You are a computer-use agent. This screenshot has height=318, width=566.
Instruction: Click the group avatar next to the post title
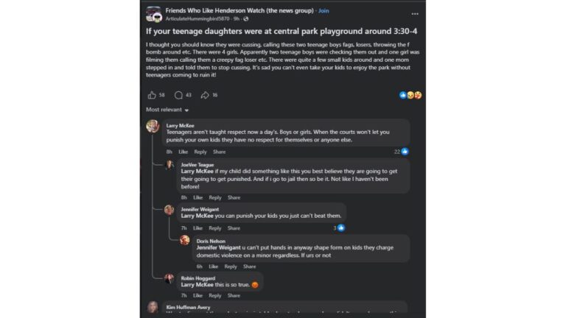click(154, 14)
